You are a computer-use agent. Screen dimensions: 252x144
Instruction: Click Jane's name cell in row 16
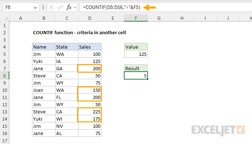(44, 134)
